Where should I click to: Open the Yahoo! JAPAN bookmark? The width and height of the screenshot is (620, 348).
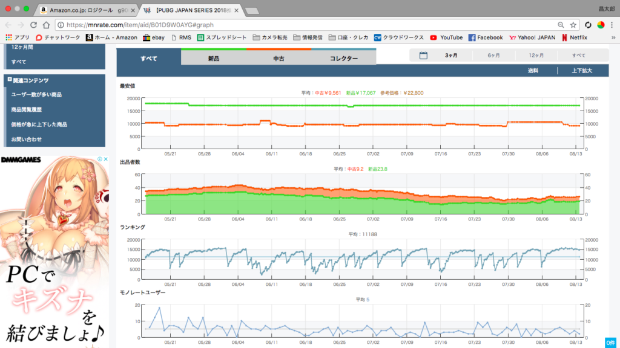(532, 37)
